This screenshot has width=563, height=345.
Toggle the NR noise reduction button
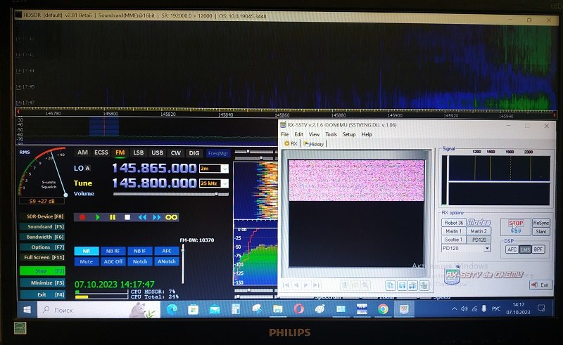point(87,251)
